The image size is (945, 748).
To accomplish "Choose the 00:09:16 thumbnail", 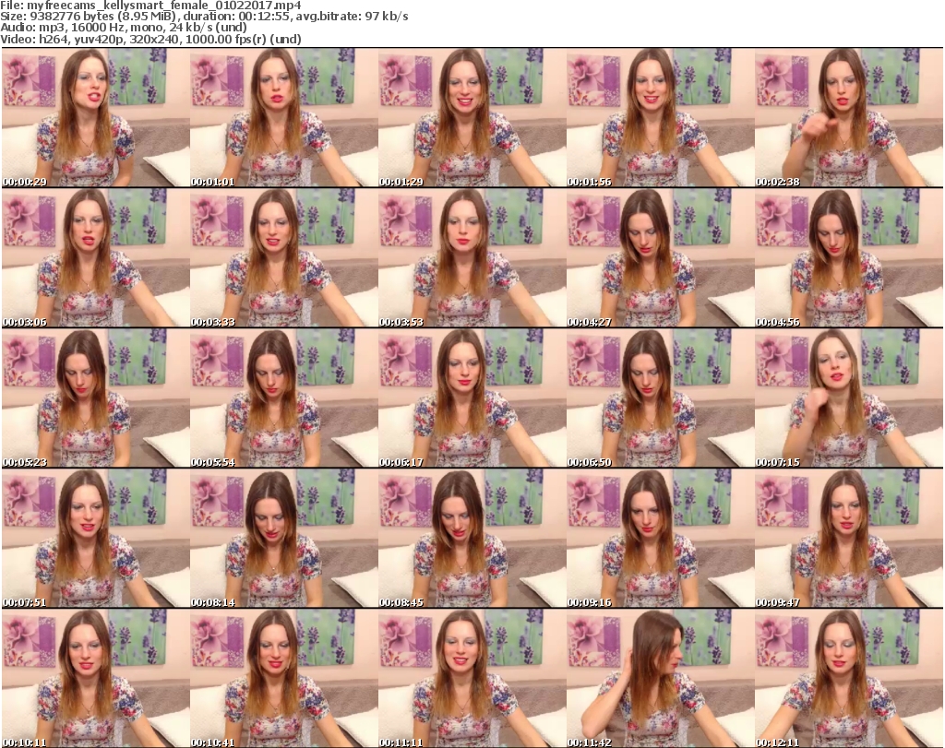I will tap(660, 539).
